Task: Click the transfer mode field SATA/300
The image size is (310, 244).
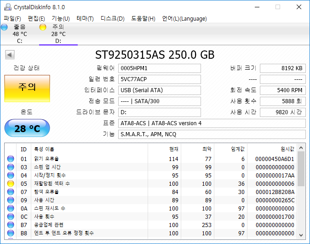Action: point(160,101)
